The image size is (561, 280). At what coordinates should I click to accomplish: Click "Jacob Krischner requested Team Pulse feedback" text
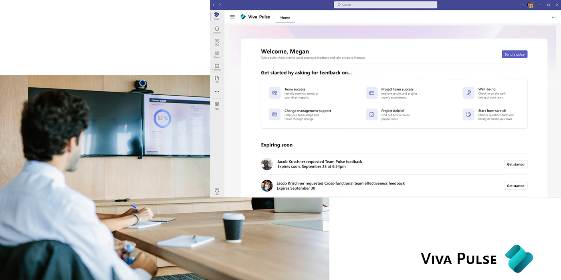tap(320, 162)
